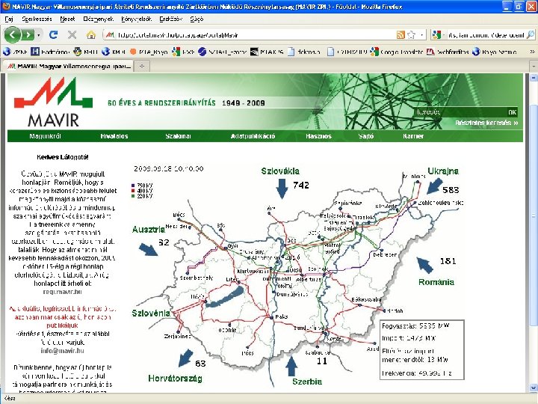Viewport: 538px width, 404px height.
Task: Show more bookmarks with the chevron
Action: click(532, 52)
